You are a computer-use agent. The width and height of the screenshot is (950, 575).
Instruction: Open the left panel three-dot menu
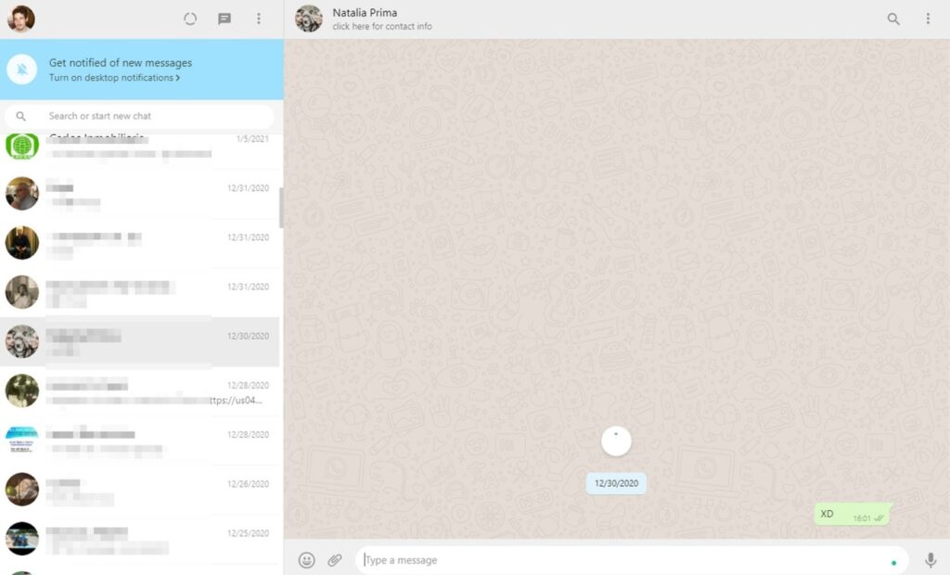pyautogui.click(x=259, y=19)
